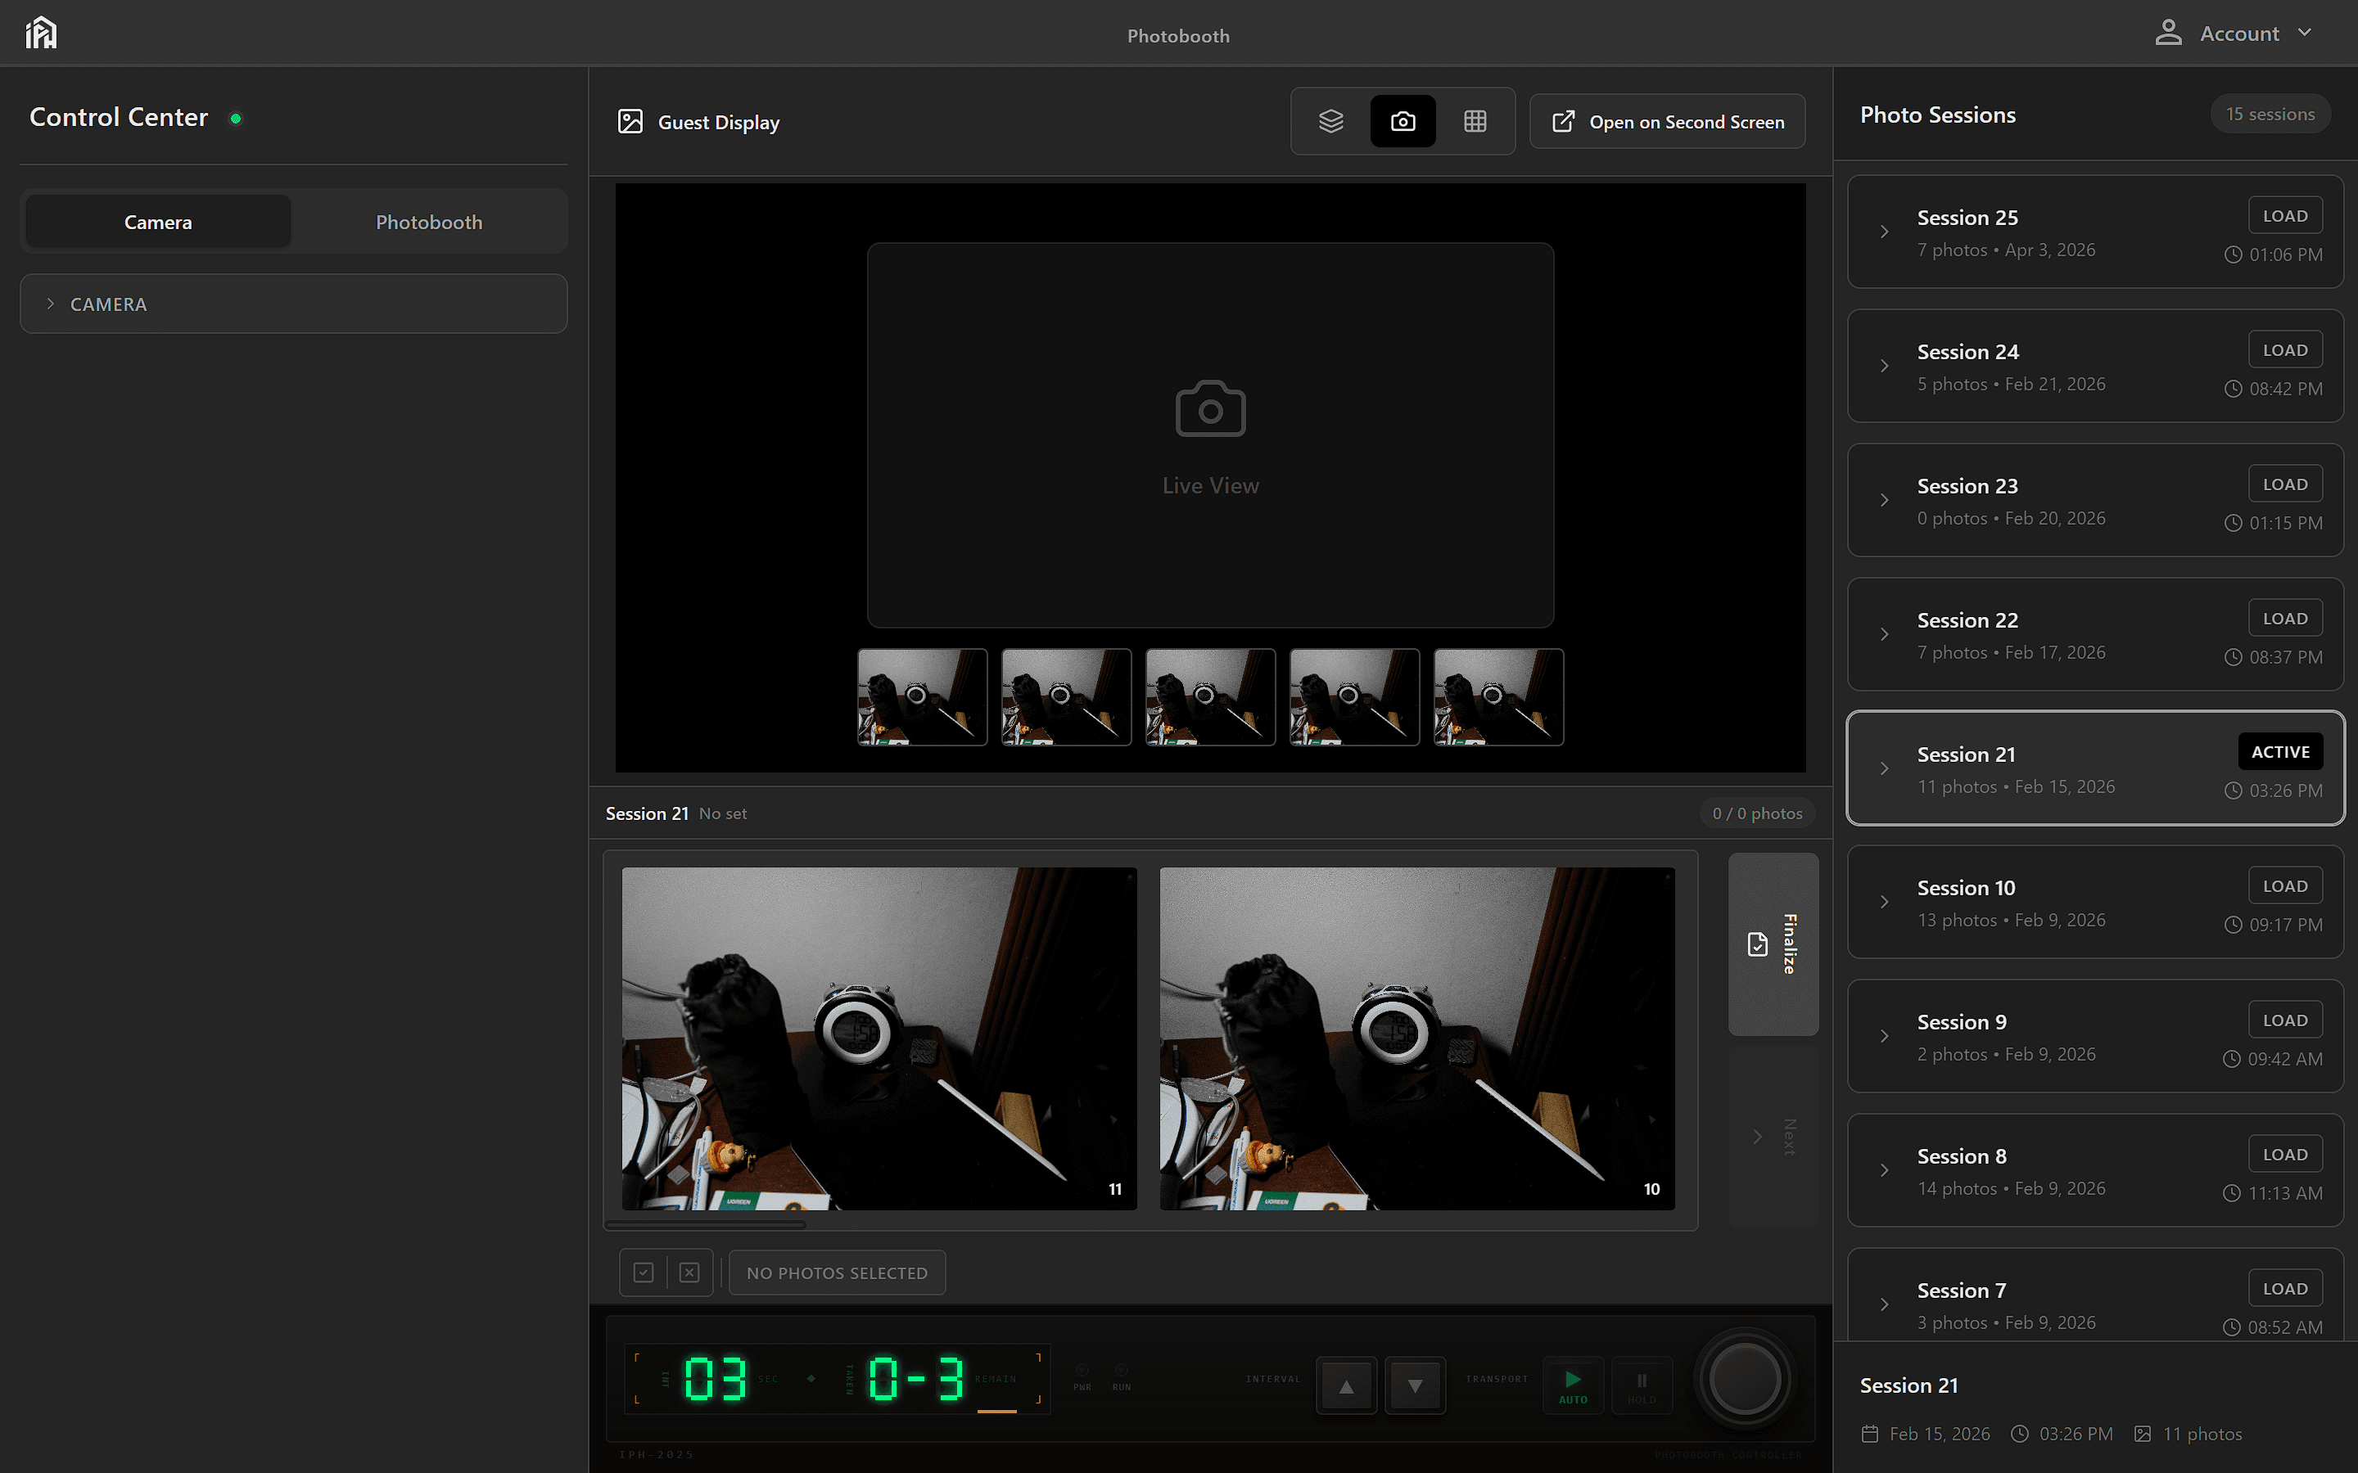
Task: Increase interval with the up arrow button
Action: coord(1347,1385)
